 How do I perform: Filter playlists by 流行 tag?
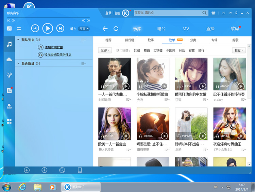[x=201, y=50]
